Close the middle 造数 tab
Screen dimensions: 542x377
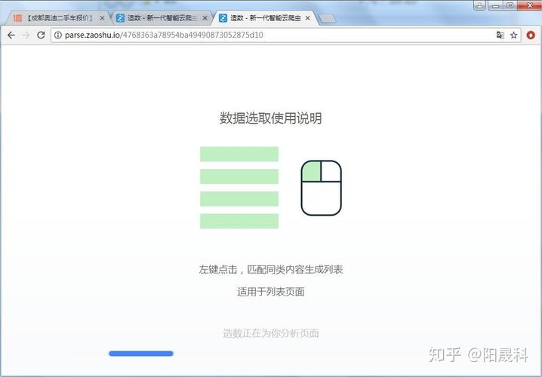(x=205, y=18)
